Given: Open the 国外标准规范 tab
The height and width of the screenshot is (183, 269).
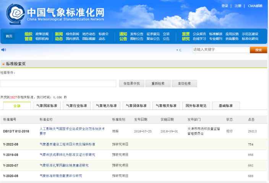Looking at the screenshot, I should pos(196,106).
